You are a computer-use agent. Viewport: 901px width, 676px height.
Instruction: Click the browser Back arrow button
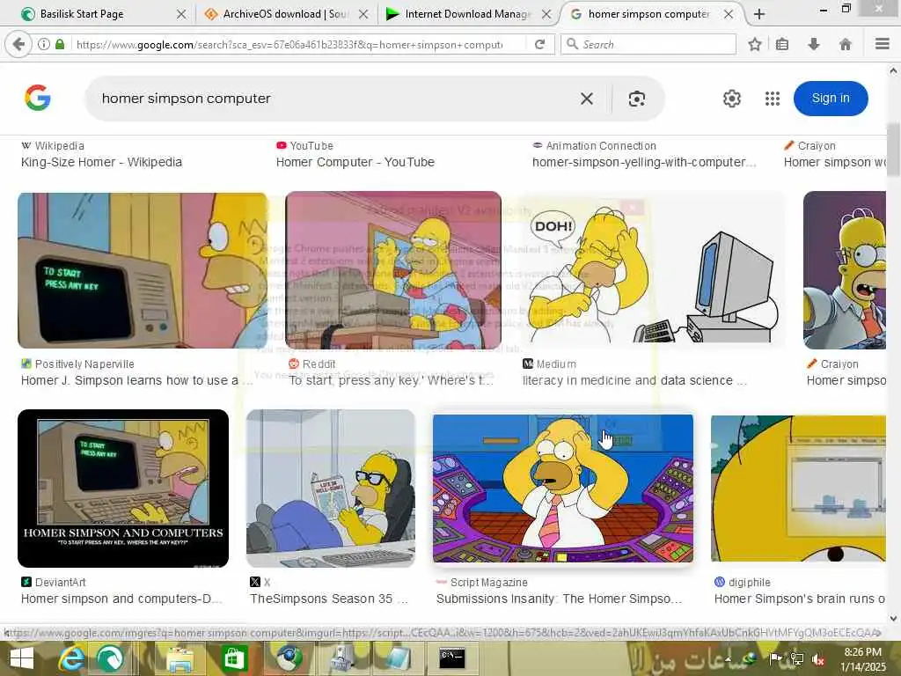pyautogui.click(x=18, y=44)
